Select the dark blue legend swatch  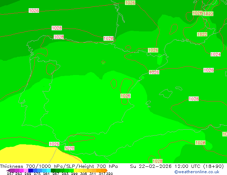[x=30, y=170]
